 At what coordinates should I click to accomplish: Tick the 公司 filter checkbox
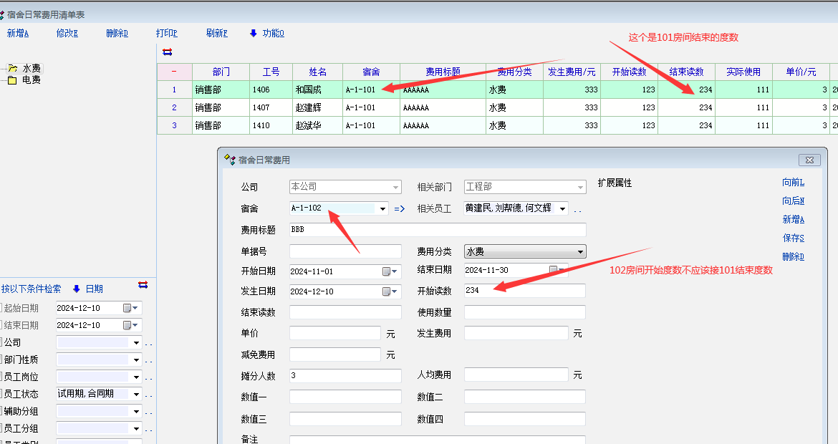click(x=2, y=342)
